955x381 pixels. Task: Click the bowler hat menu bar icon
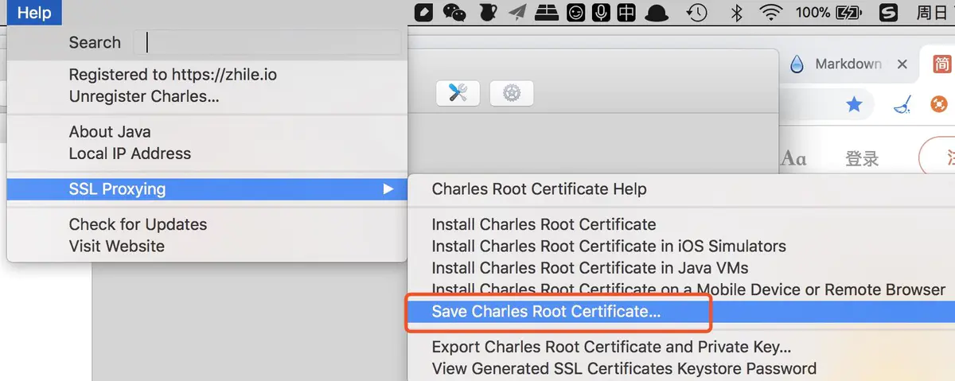click(x=657, y=13)
